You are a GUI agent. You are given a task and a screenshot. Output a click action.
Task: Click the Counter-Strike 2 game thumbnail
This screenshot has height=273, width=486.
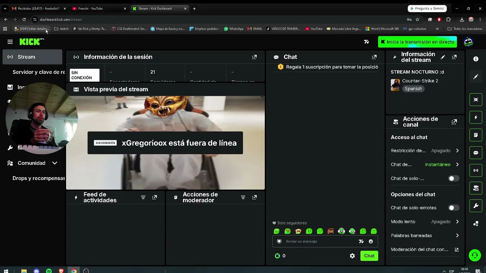pos(395,85)
